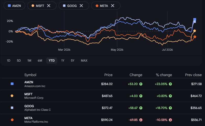This screenshot has height=126, width=205.
Task: Click the $271.58 previous close value
Action: point(196,84)
